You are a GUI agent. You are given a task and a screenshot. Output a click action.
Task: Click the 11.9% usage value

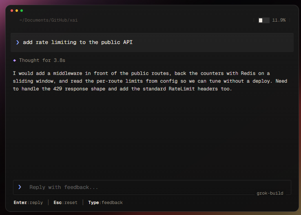pos(279,20)
